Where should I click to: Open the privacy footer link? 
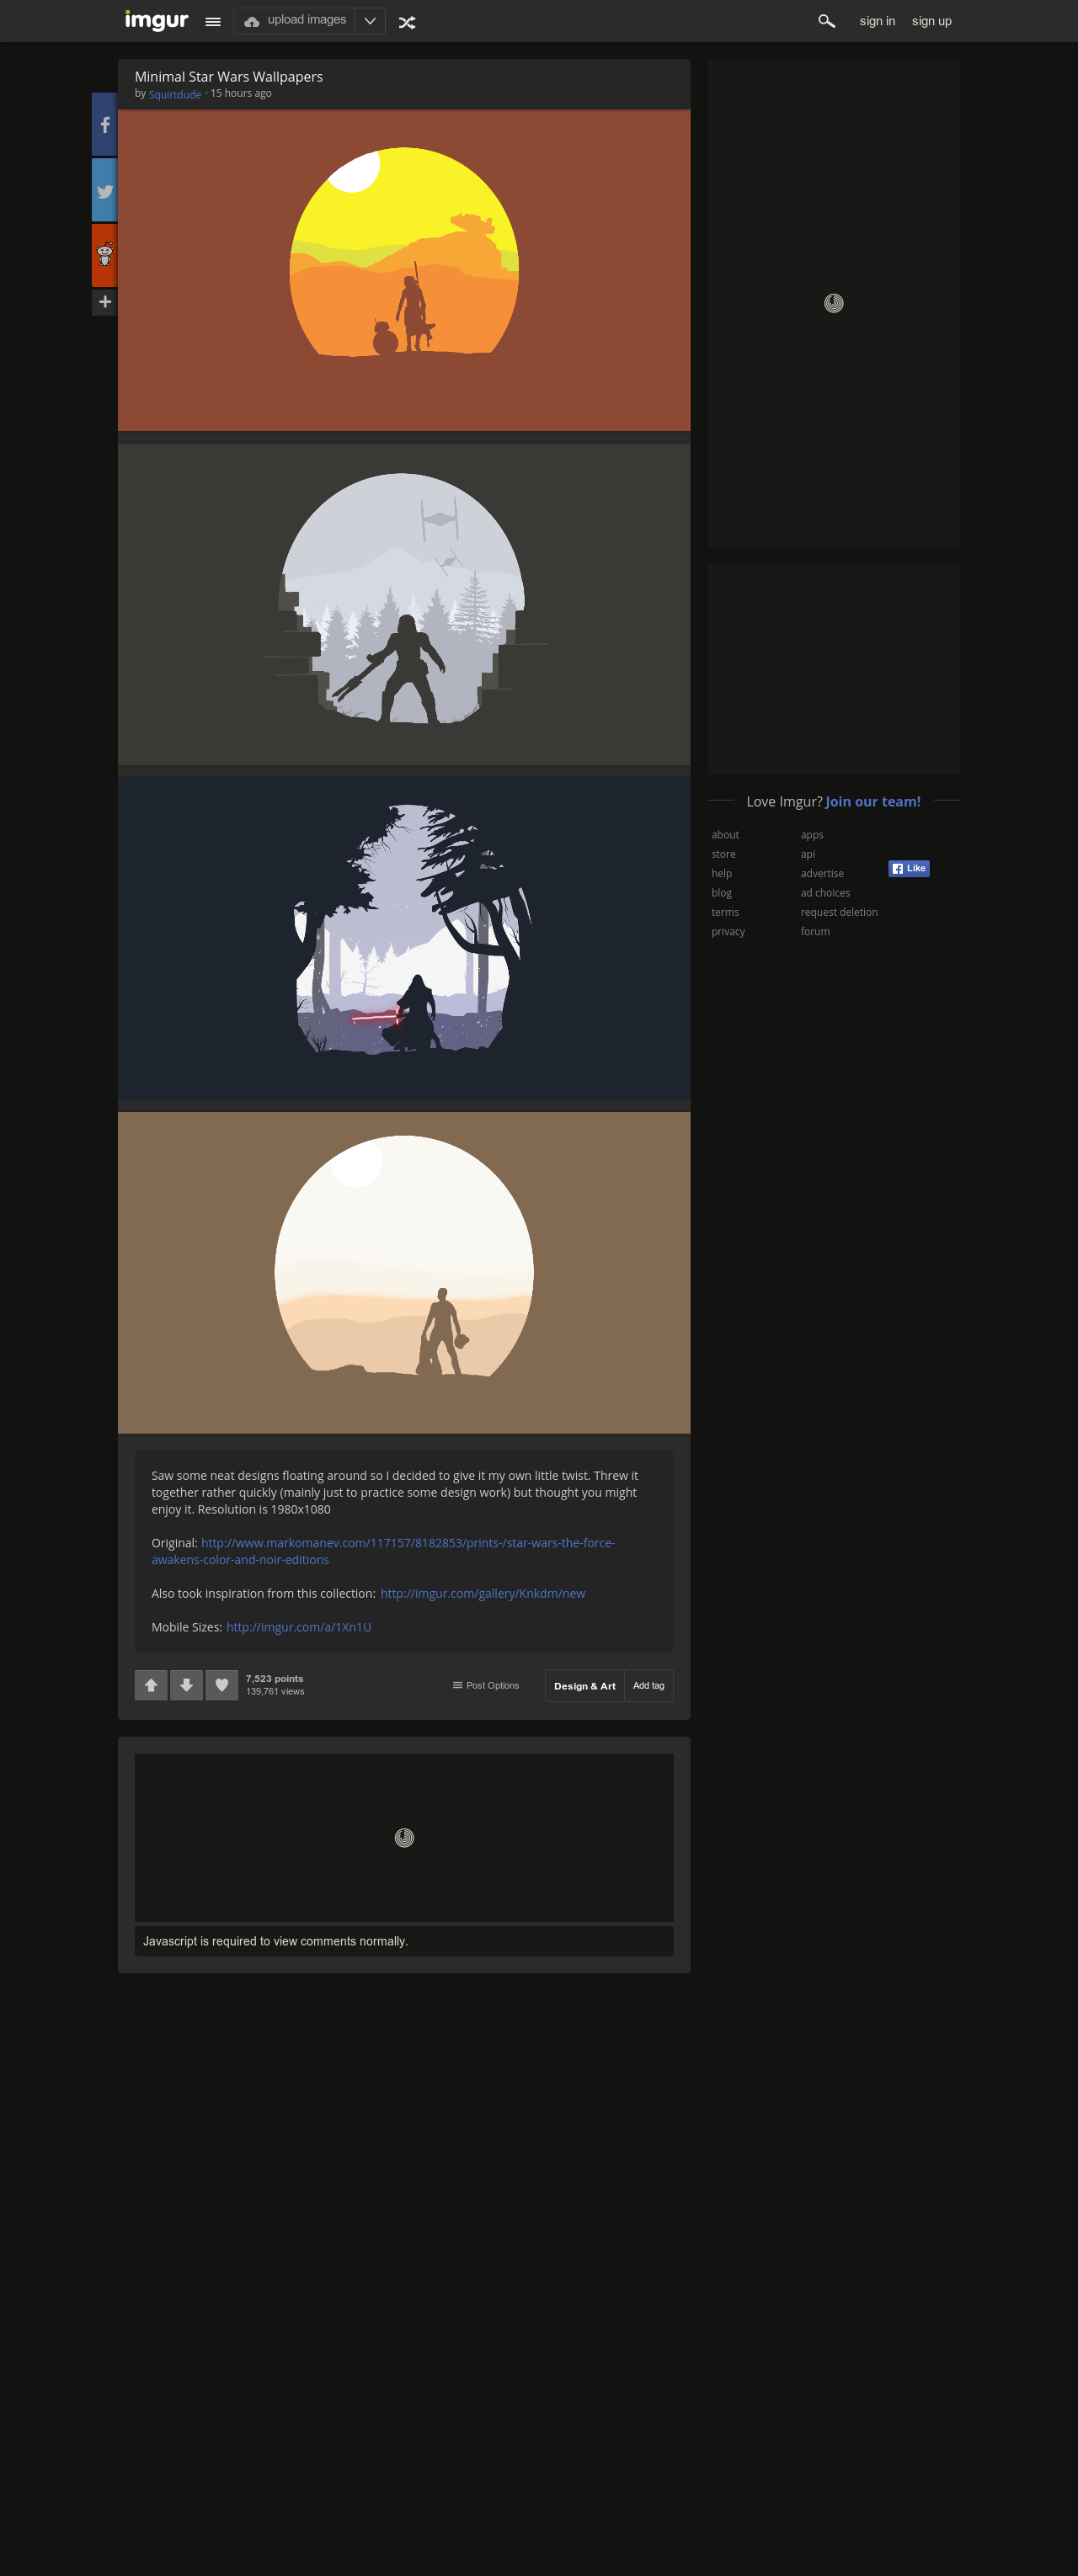728,932
